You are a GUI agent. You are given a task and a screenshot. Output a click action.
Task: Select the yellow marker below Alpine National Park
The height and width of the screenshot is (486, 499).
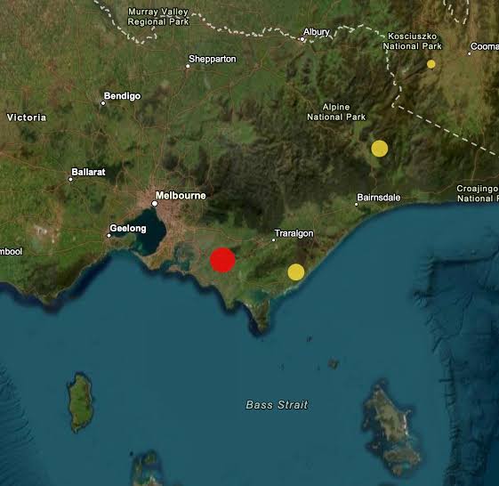pos(379,149)
